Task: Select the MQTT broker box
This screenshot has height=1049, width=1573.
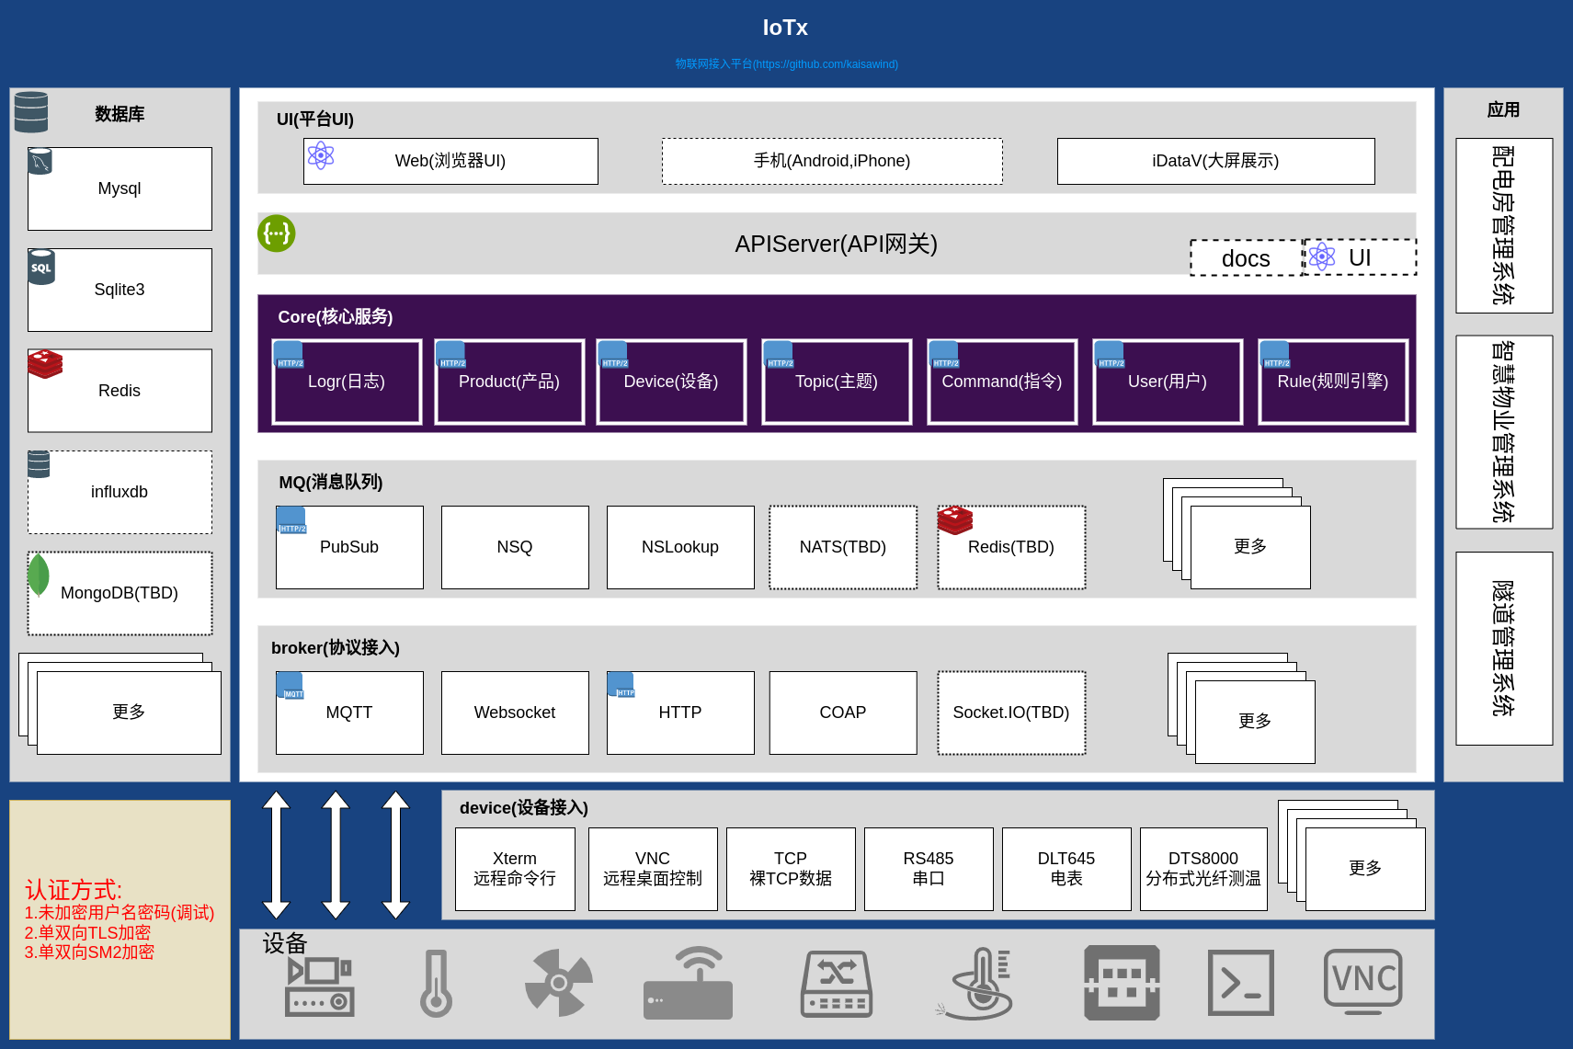Action: tap(349, 713)
